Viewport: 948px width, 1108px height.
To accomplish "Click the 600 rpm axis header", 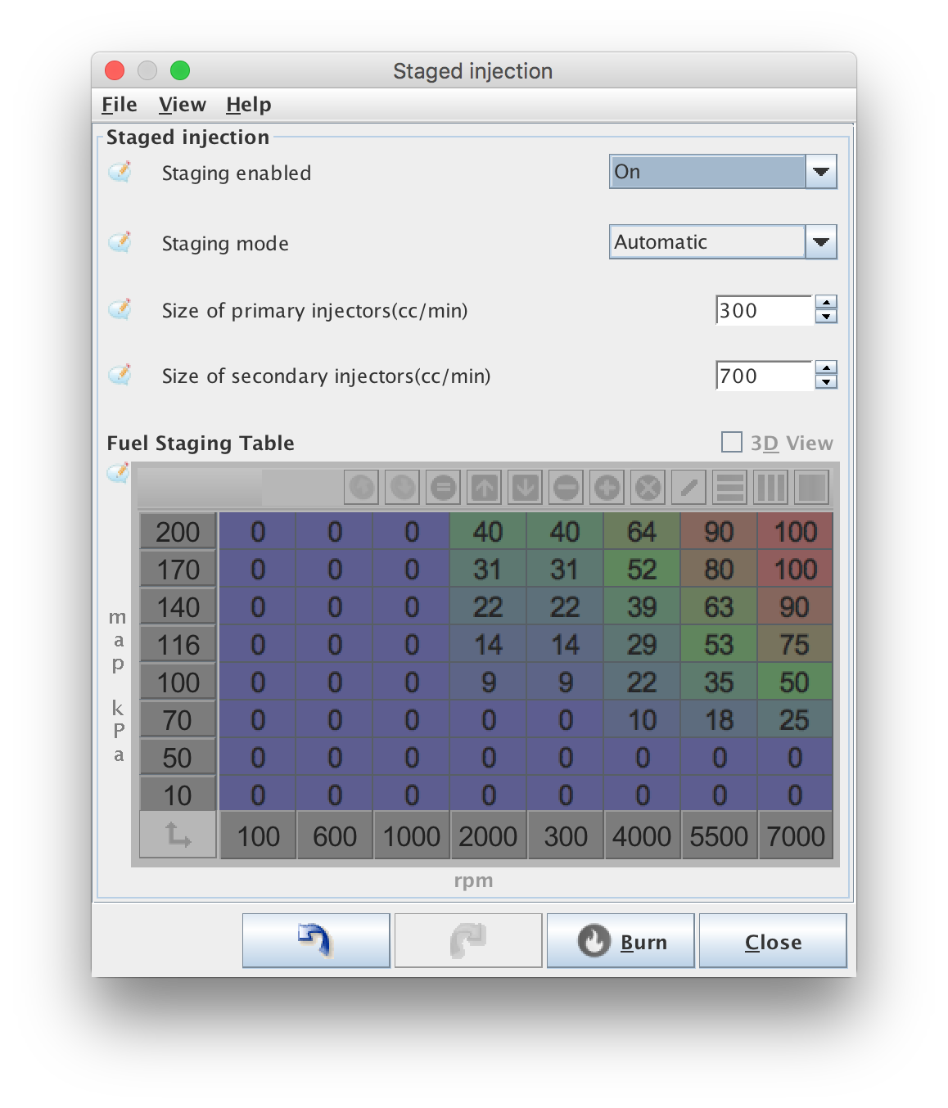I will [x=335, y=836].
